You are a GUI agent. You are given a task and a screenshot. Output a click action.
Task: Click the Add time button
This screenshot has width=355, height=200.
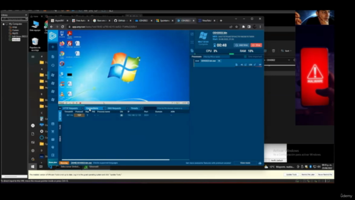coord(242,45)
